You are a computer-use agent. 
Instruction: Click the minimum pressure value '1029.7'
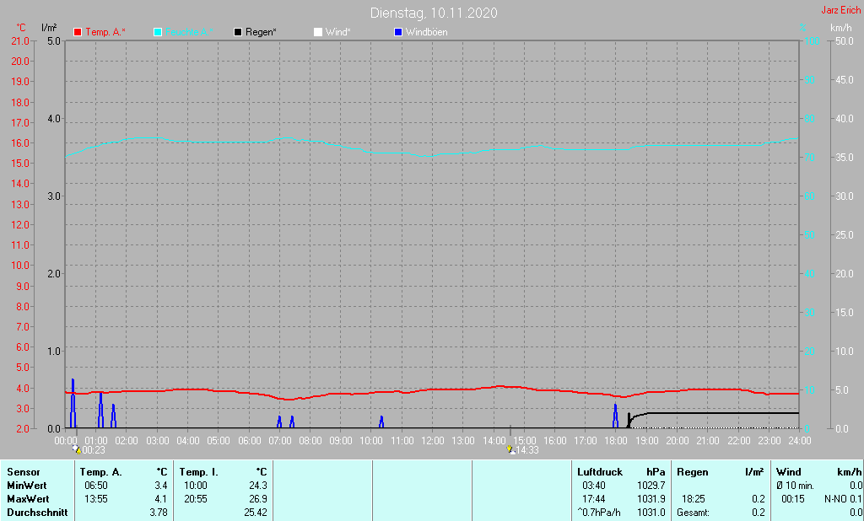651,486
